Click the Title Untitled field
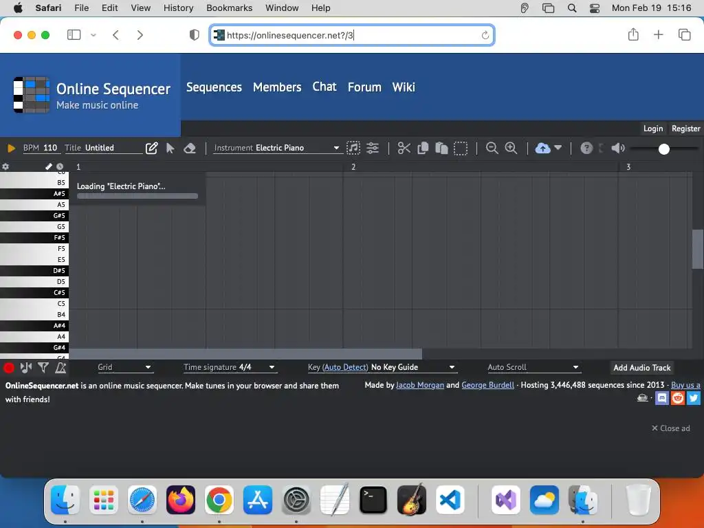This screenshot has width=704, height=528. pos(103,148)
